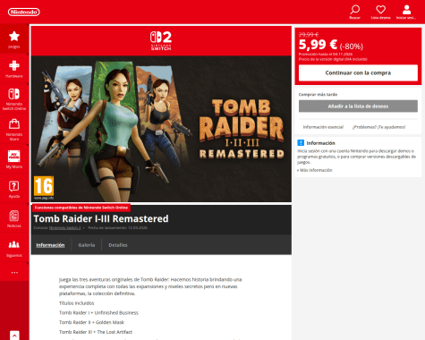Click Añadir a la lista de deseos
Image resolution: width=425 pixels, height=340 pixels.
click(358, 106)
